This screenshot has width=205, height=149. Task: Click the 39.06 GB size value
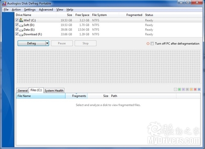[x=66, y=29]
